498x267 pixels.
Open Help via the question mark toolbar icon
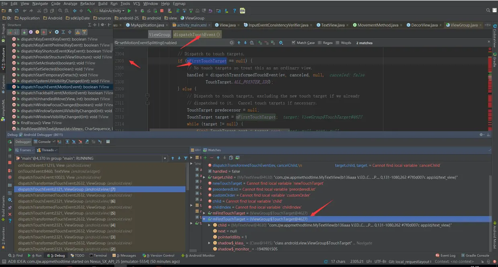[234, 10]
